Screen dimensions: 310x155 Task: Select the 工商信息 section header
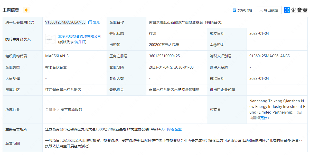(x=11, y=9)
